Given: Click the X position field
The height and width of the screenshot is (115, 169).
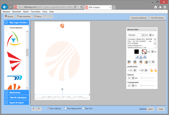Looking at the screenshot, I should pyautogui.click(x=133, y=70).
